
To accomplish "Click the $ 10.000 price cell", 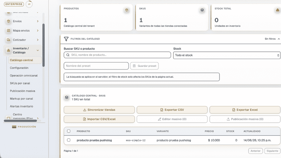I will point(214,140).
